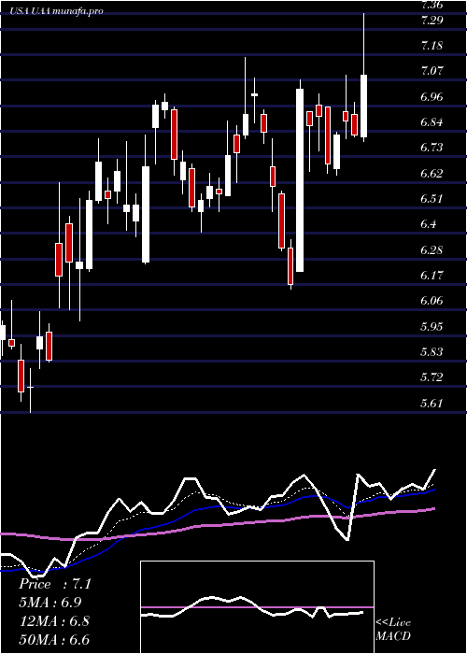Click the 'Price : 7.1' readout
467x654 pixels.
(54, 584)
